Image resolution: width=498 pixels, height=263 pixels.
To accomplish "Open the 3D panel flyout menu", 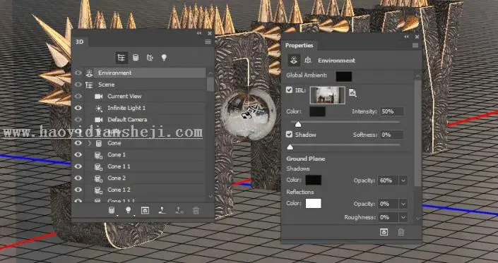I will coord(208,42).
